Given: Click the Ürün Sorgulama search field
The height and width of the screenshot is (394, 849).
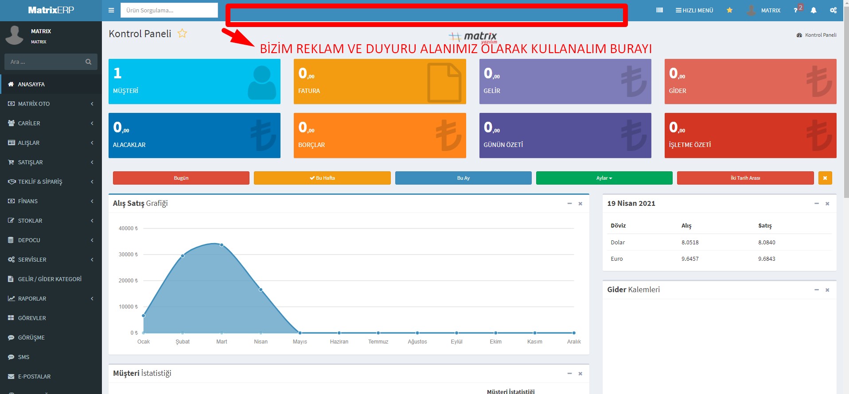Looking at the screenshot, I should click(169, 10).
